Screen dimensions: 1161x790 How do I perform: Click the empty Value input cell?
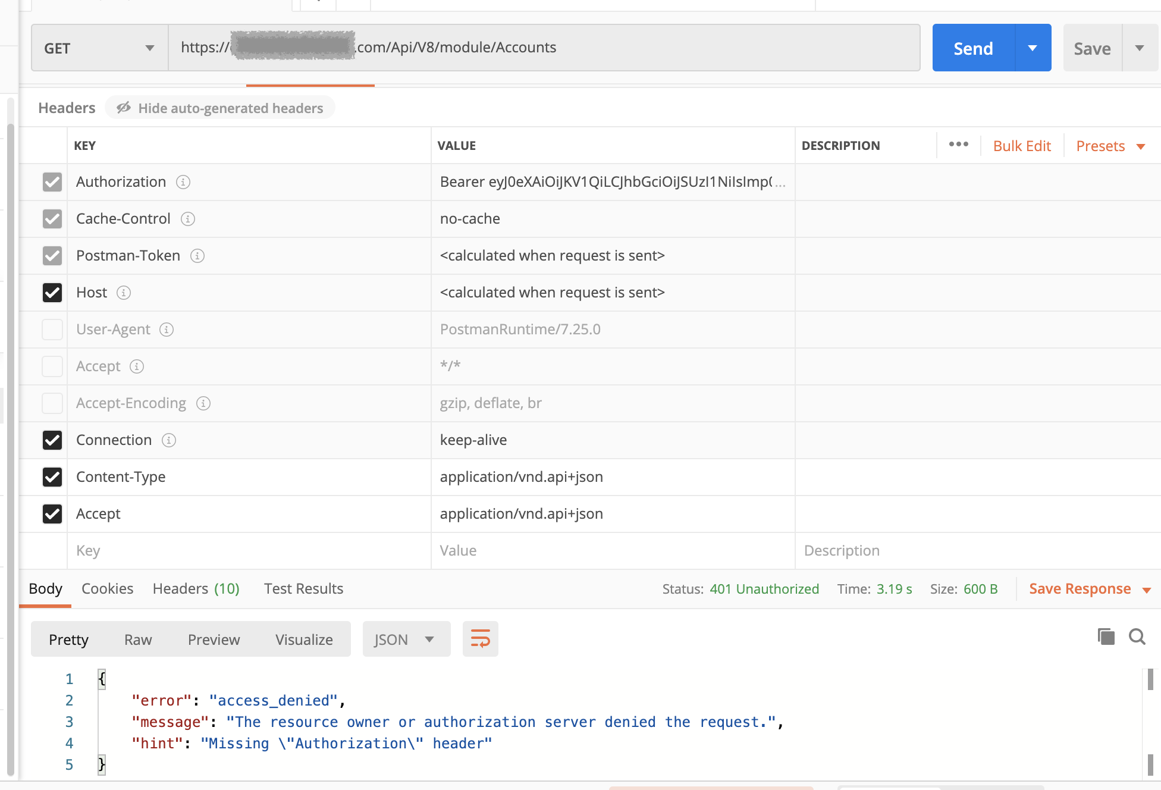pyautogui.click(x=613, y=551)
